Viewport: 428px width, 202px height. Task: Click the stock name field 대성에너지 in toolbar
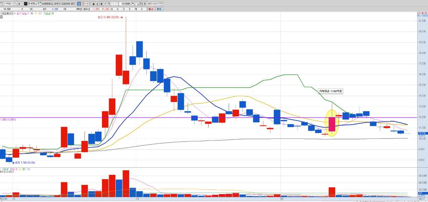[34, 4]
